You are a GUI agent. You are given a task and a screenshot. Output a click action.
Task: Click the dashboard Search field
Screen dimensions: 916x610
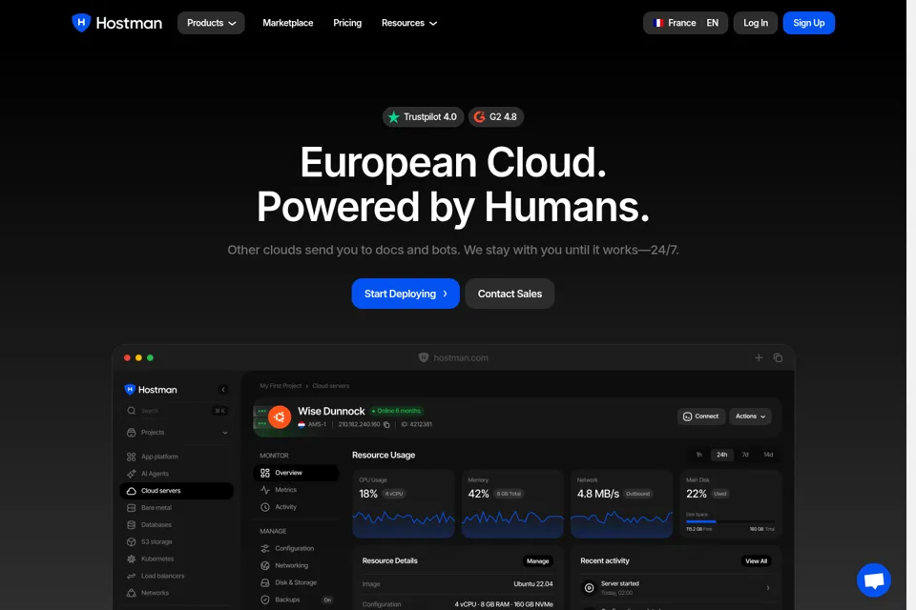coord(176,411)
